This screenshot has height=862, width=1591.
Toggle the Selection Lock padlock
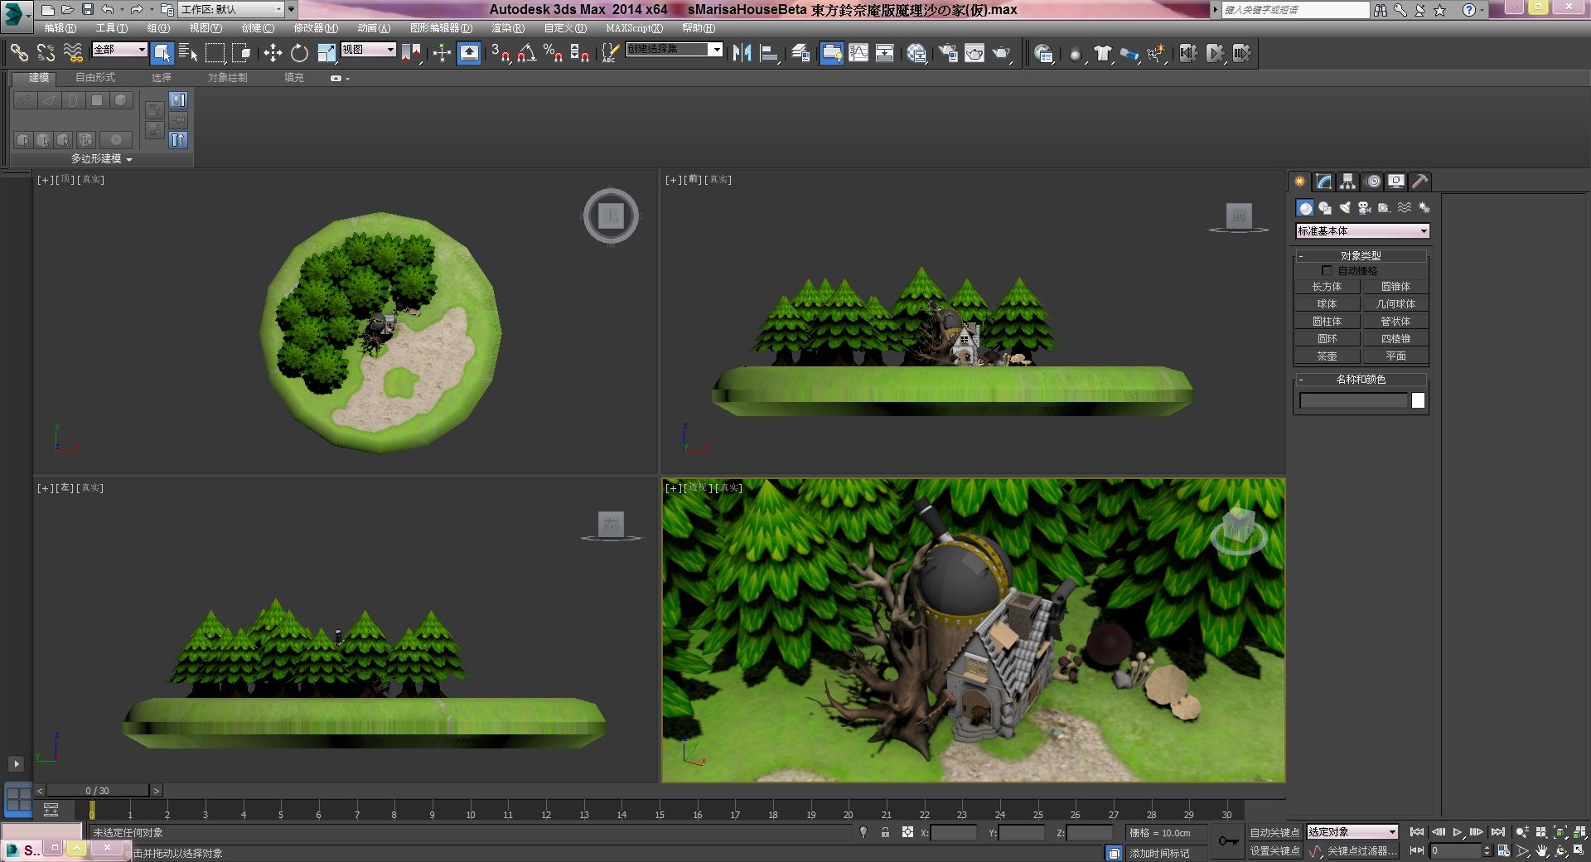pos(885,832)
